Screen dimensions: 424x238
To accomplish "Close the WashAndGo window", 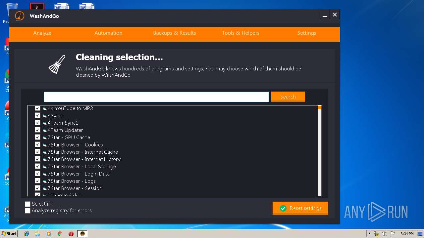I will 335,15.
